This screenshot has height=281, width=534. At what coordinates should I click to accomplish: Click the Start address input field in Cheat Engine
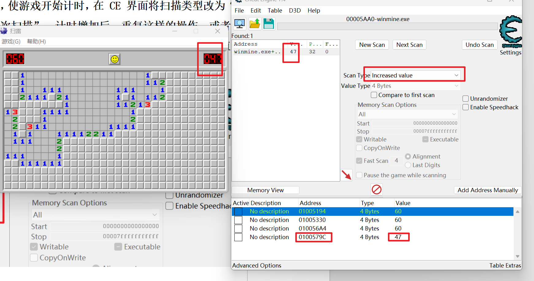point(415,123)
